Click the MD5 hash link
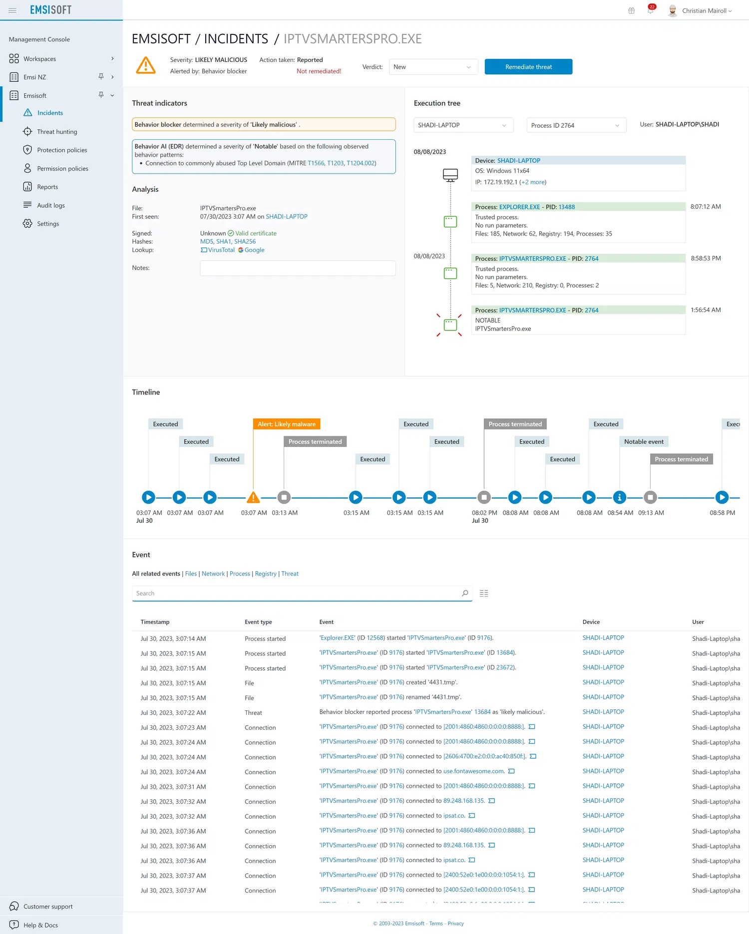The height and width of the screenshot is (934, 749). click(206, 242)
